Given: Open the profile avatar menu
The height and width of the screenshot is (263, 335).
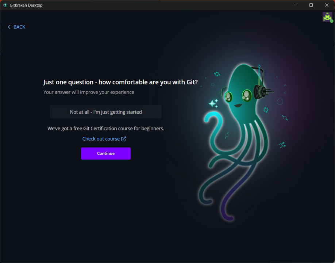Looking at the screenshot, I should 327,17.
